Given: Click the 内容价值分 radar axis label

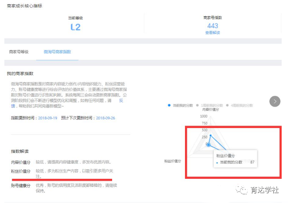Looking at the screenshot, I should [x=210, y=109].
